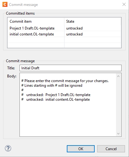Confirm the commit with OK
This screenshot has width=129, height=157.
click(x=81, y=149)
